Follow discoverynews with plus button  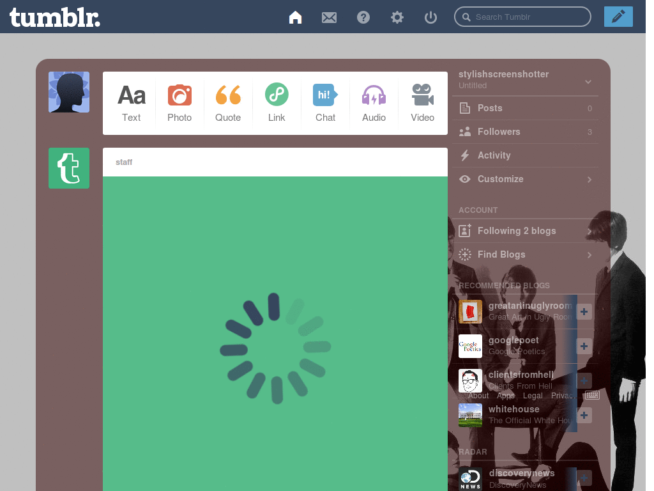click(x=584, y=478)
